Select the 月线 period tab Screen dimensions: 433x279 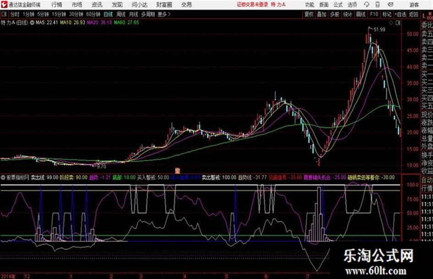click(x=134, y=14)
